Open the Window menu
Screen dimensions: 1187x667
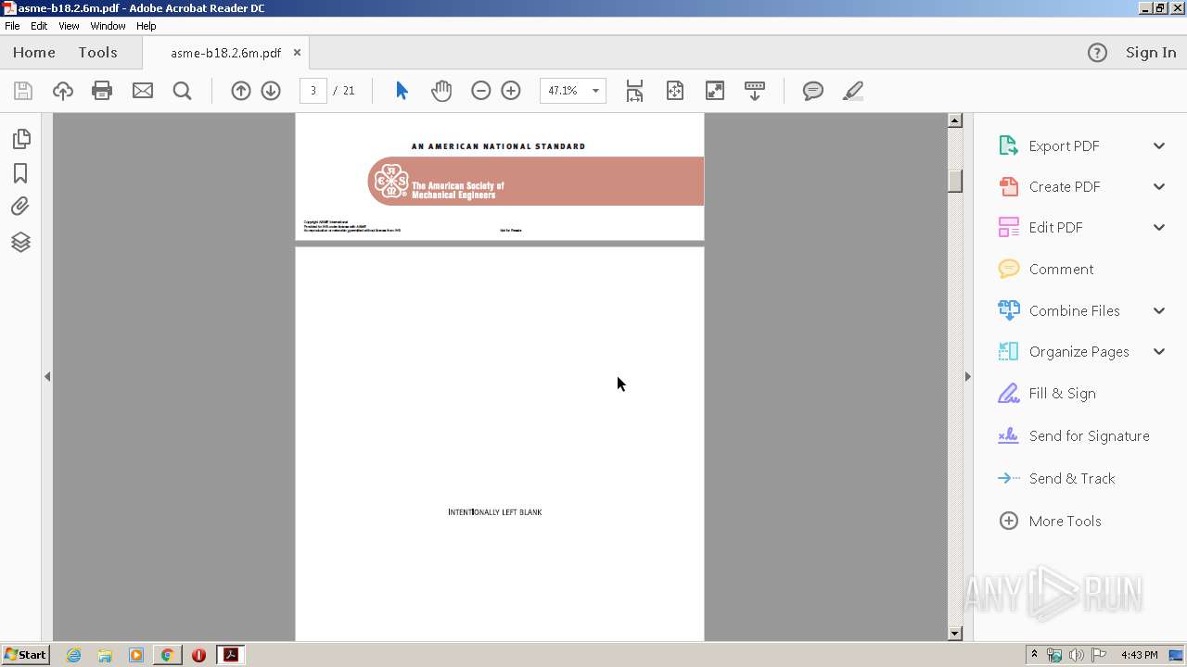point(108,26)
